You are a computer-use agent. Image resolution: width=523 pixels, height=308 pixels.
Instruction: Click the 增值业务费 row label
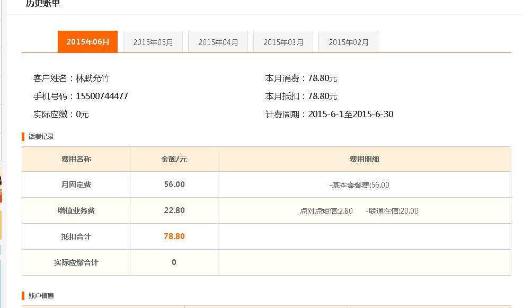(x=76, y=210)
